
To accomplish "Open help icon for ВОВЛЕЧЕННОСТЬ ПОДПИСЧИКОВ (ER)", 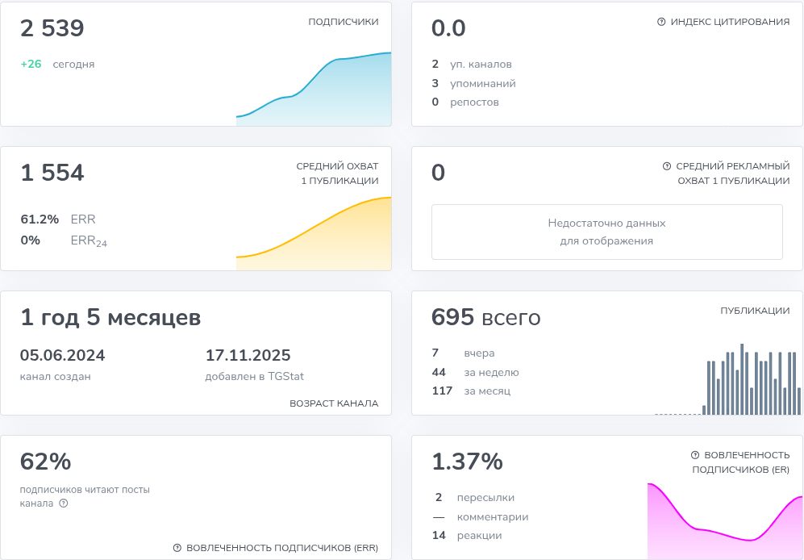I will tap(695, 455).
